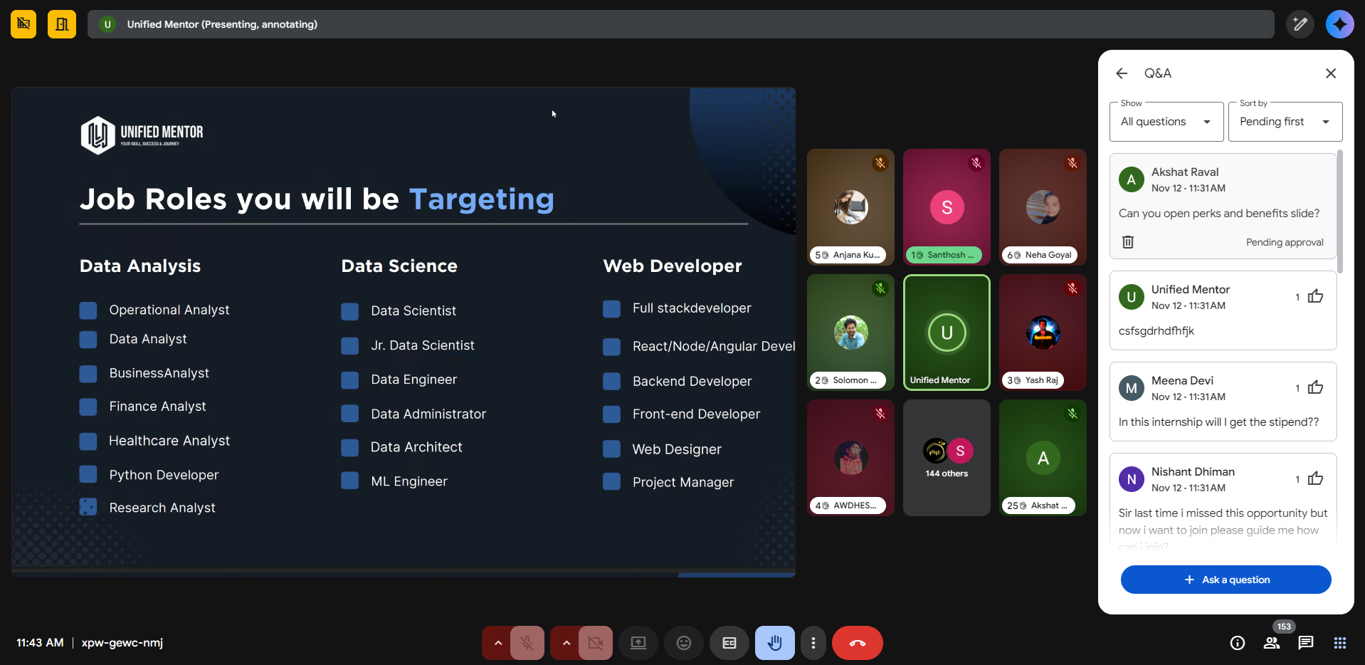
Task: Open the emoji reactions button
Action: tap(683, 643)
